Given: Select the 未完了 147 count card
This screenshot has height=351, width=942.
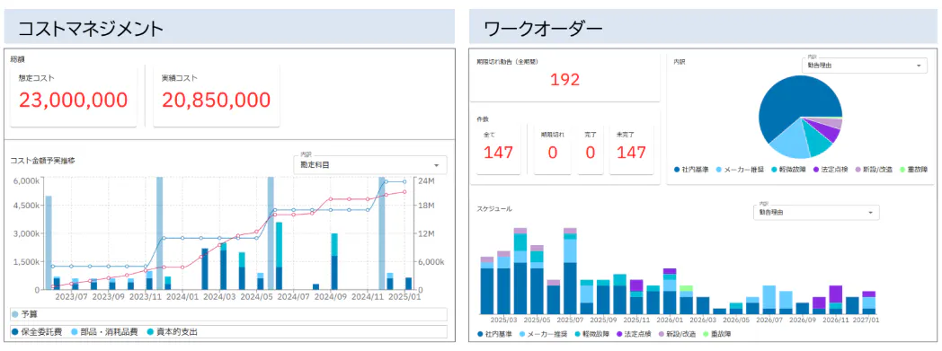Looking at the screenshot, I should (631, 149).
